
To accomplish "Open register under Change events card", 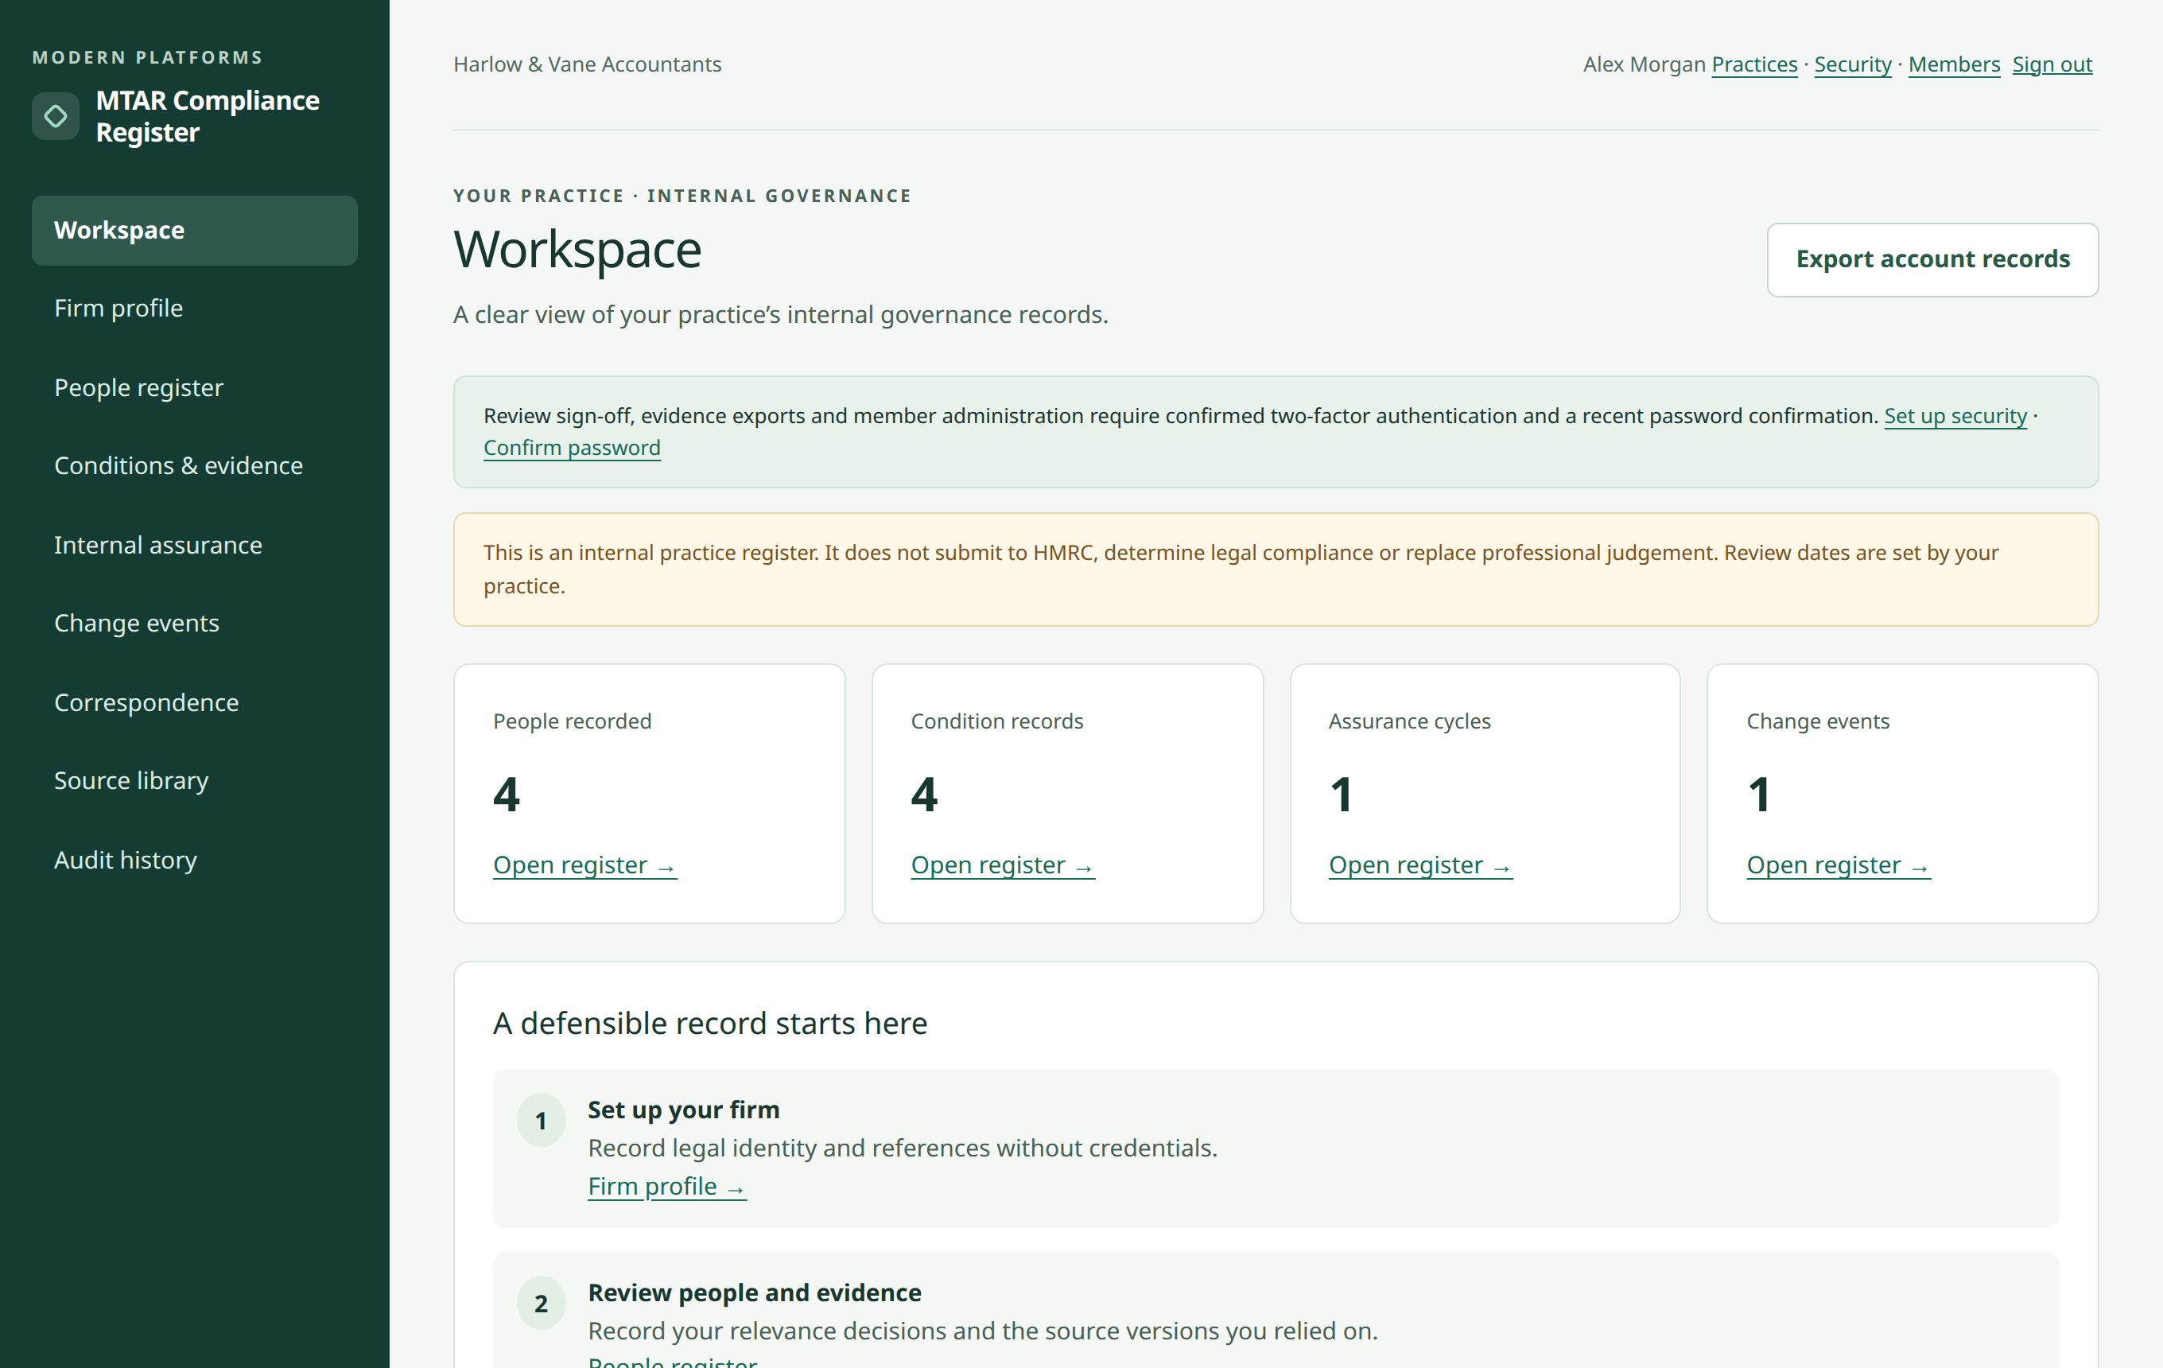I will click(1838, 865).
